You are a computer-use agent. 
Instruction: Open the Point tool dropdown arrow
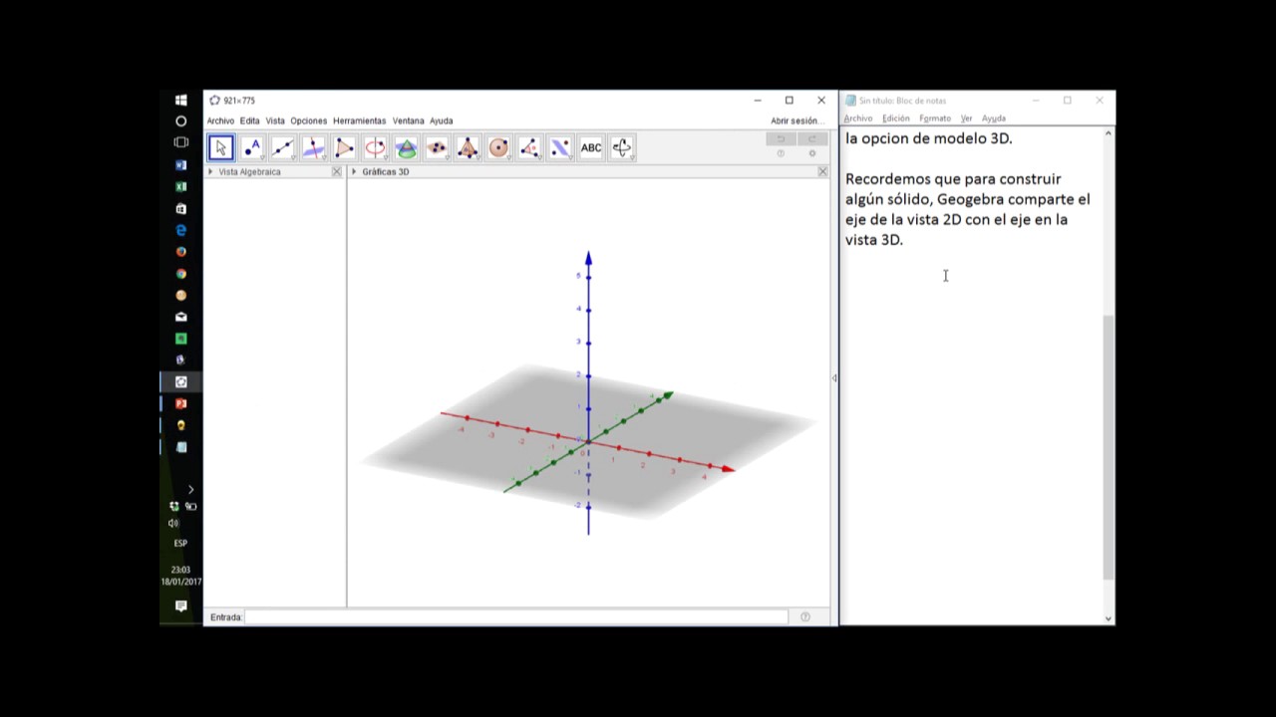(262, 158)
